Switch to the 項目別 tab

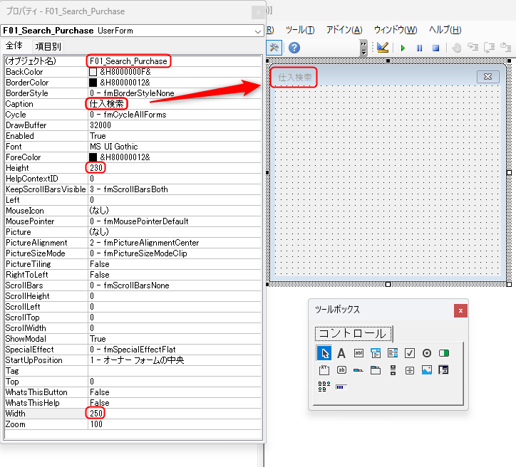[x=48, y=46]
